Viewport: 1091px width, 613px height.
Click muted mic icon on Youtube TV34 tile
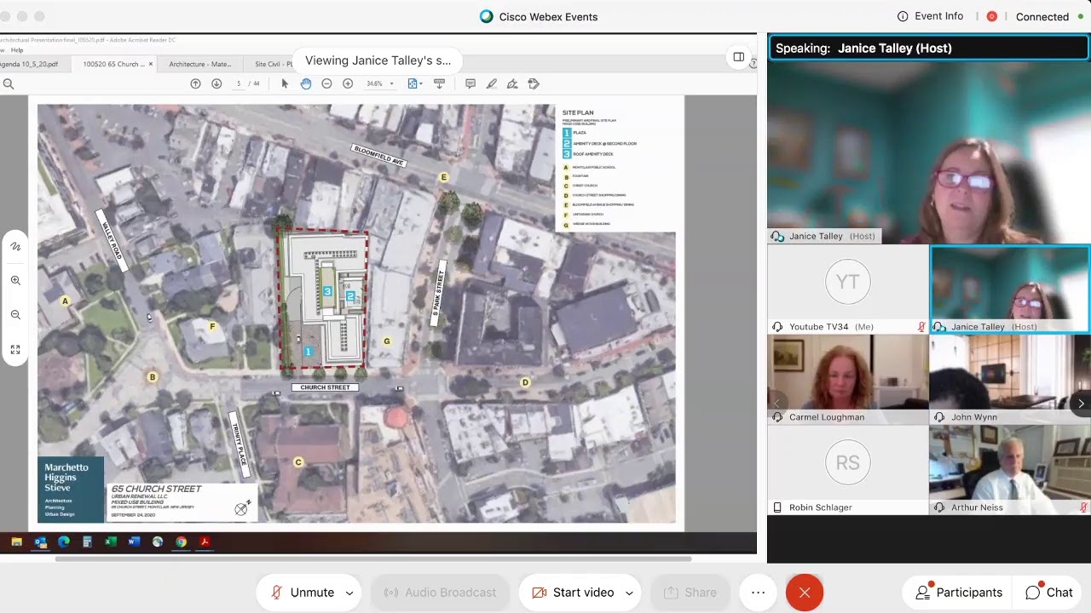[x=921, y=327]
